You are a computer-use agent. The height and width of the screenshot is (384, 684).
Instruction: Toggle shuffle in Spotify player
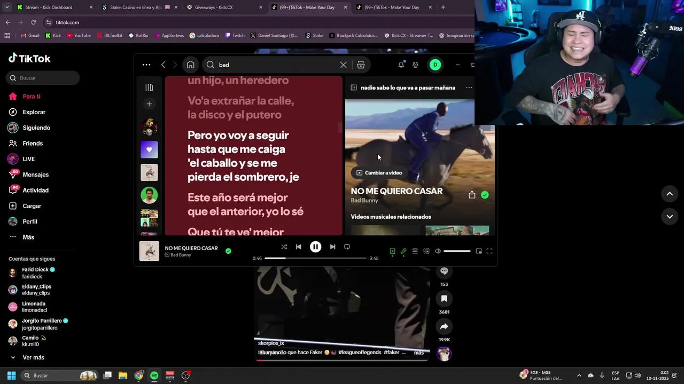click(284, 247)
